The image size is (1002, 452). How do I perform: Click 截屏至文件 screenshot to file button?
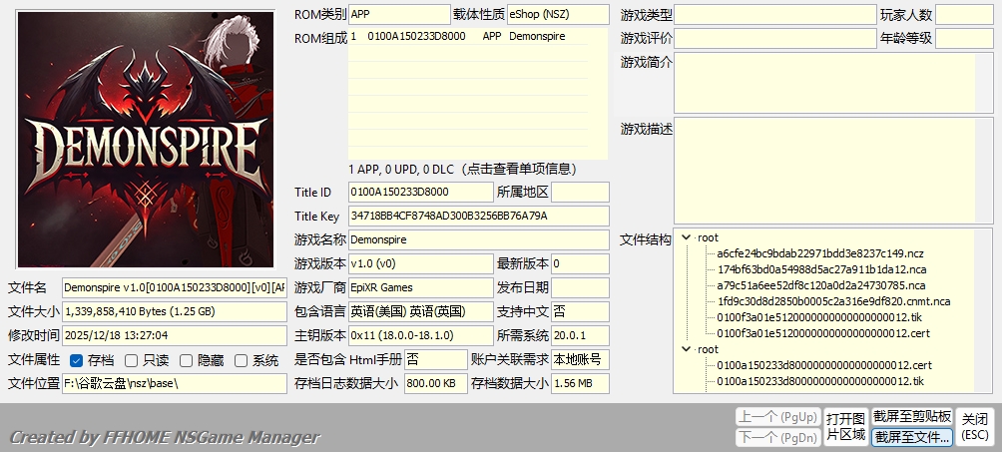pyautogui.click(x=911, y=437)
